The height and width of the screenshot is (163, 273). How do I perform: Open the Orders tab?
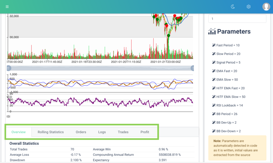tap(81, 132)
